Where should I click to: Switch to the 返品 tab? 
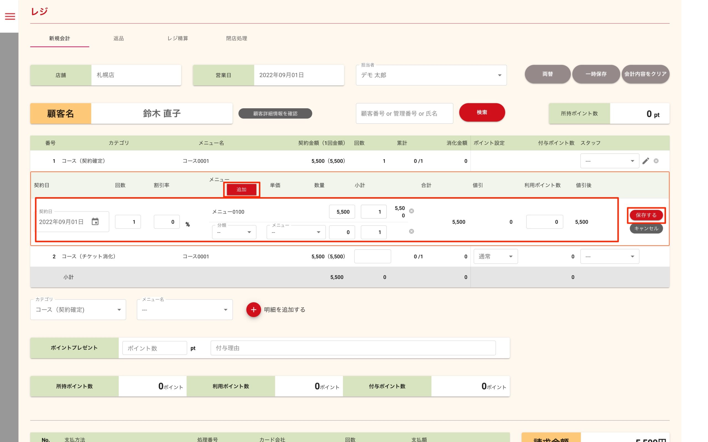click(118, 38)
